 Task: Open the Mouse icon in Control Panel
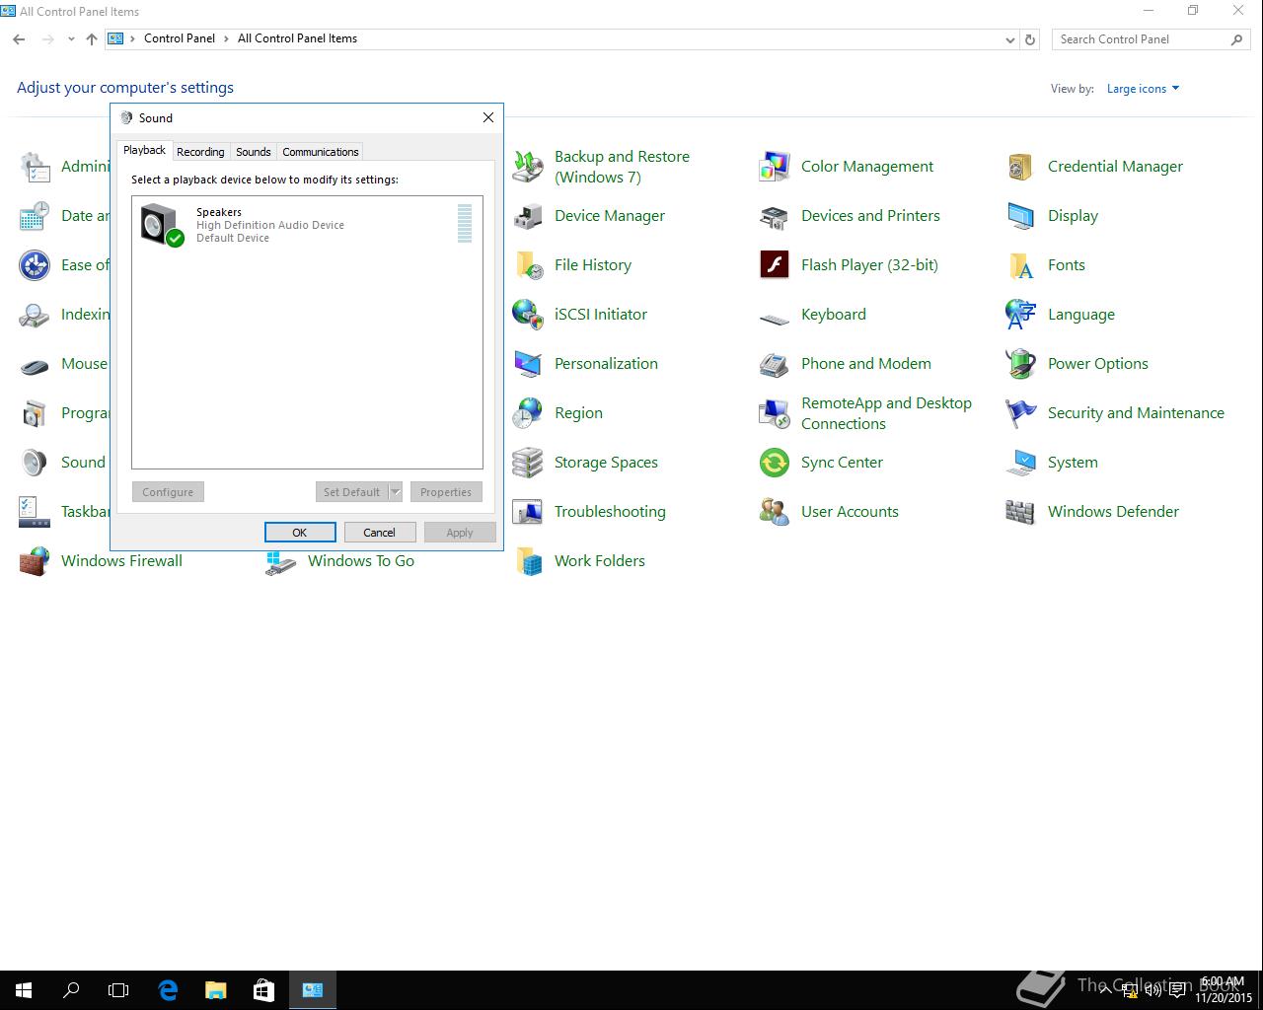click(x=35, y=366)
